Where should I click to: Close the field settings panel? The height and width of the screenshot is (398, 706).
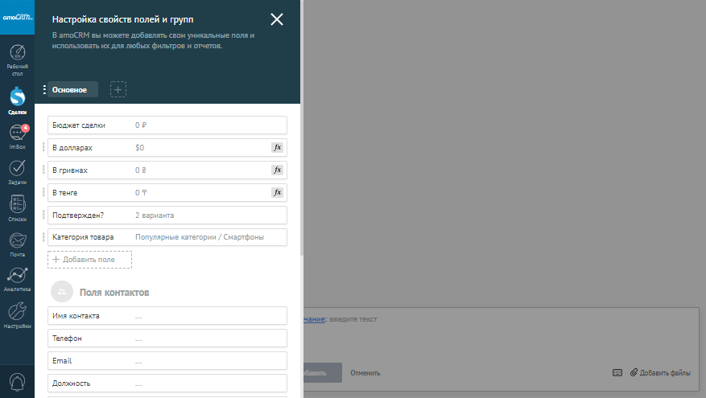(277, 19)
